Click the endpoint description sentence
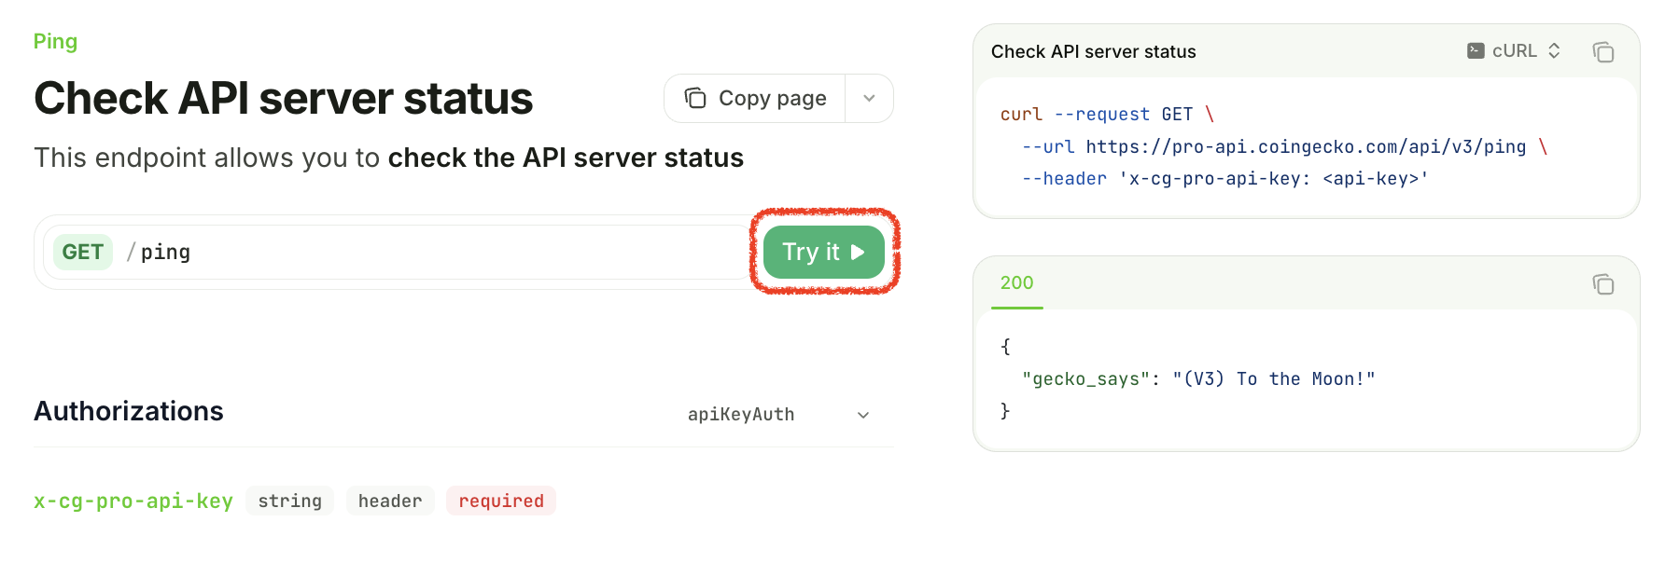This screenshot has width=1665, height=563. [389, 158]
